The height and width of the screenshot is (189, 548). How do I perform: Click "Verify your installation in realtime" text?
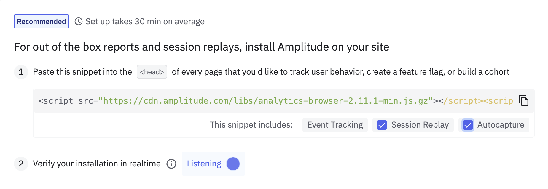pyautogui.click(x=97, y=164)
